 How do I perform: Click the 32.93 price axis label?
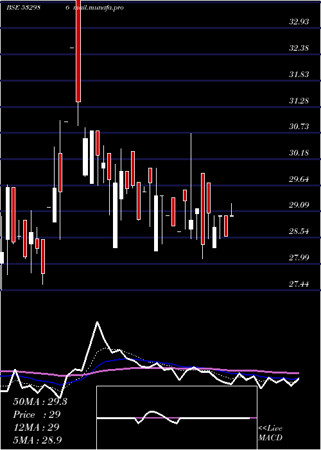coord(299,21)
